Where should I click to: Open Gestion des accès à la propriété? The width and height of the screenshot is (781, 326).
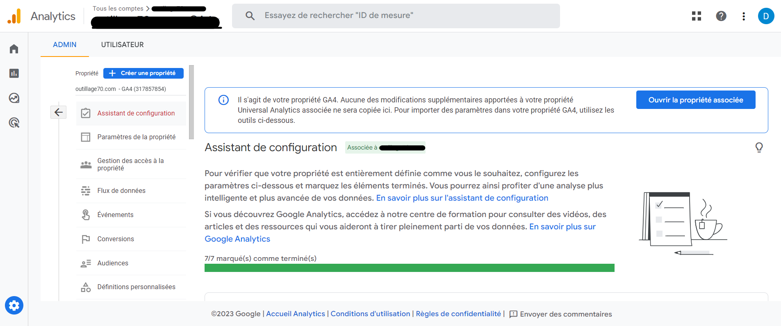click(131, 164)
